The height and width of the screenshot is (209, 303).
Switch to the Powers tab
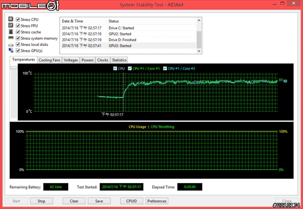pos(88,60)
